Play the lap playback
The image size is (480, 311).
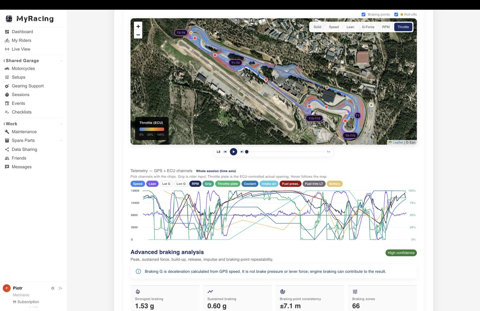233,152
